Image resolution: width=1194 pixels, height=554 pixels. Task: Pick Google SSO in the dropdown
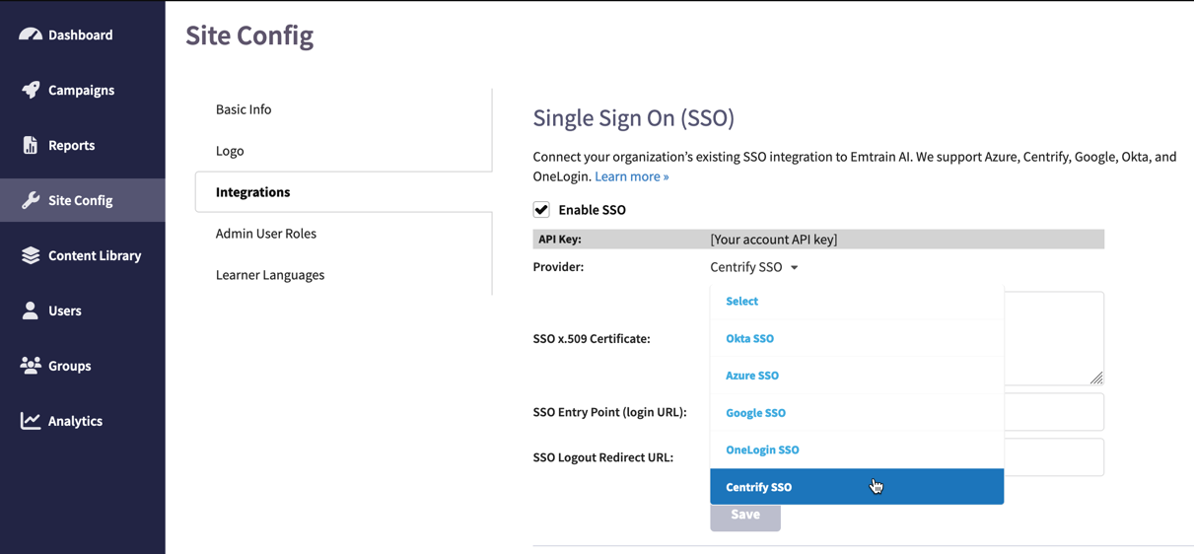pyautogui.click(x=756, y=413)
